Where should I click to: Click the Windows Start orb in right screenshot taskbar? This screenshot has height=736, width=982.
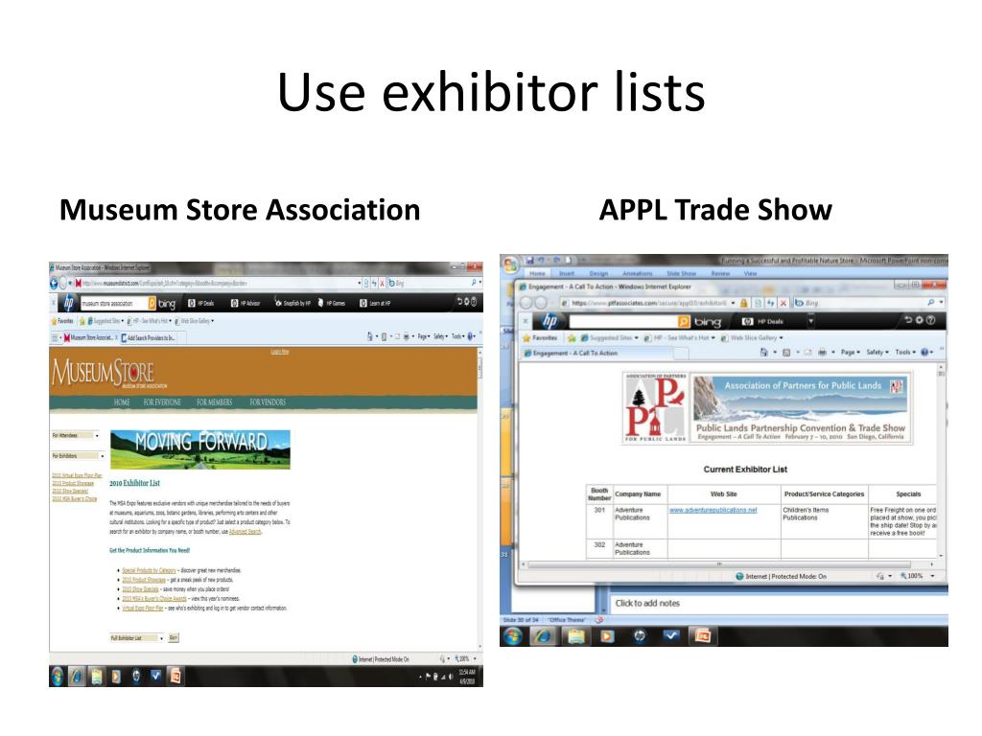tap(514, 636)
